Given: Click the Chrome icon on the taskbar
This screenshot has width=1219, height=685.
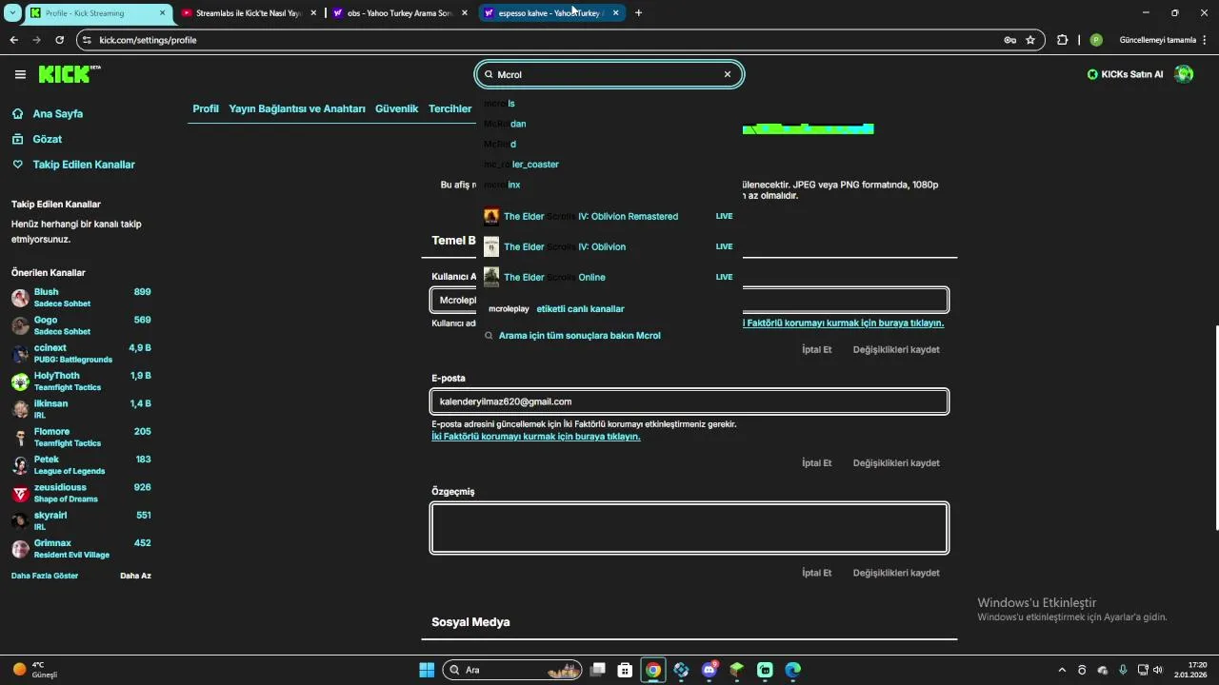Looking at the screenshot, I should 653,670.
